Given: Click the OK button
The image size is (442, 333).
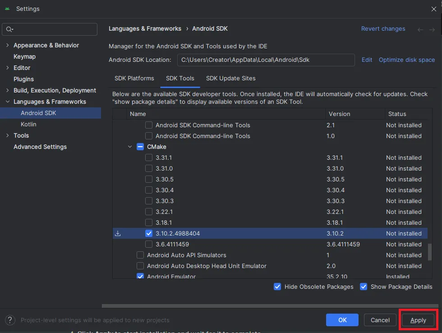Looking at the screenshot, I should tap(342, 320).
